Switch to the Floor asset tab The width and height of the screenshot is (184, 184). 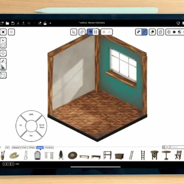click(24, 148)
